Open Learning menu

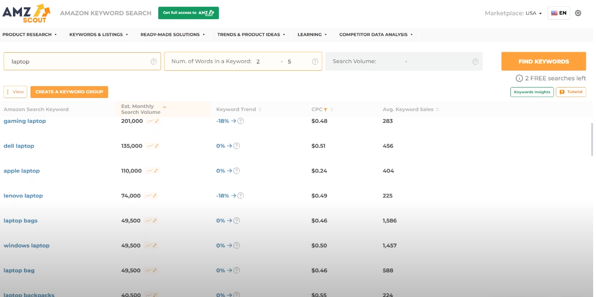[312, 34]
